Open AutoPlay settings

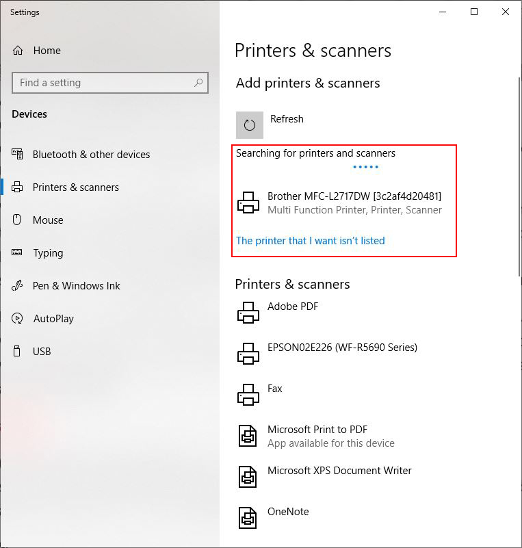[53, 319]
